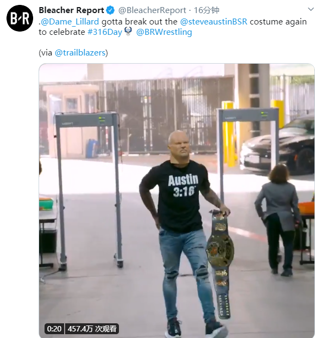Image resolution: width=315 pixels, height=338 pixels.
Task: Click the black car in the video
Action: click(x=278, y=146)
